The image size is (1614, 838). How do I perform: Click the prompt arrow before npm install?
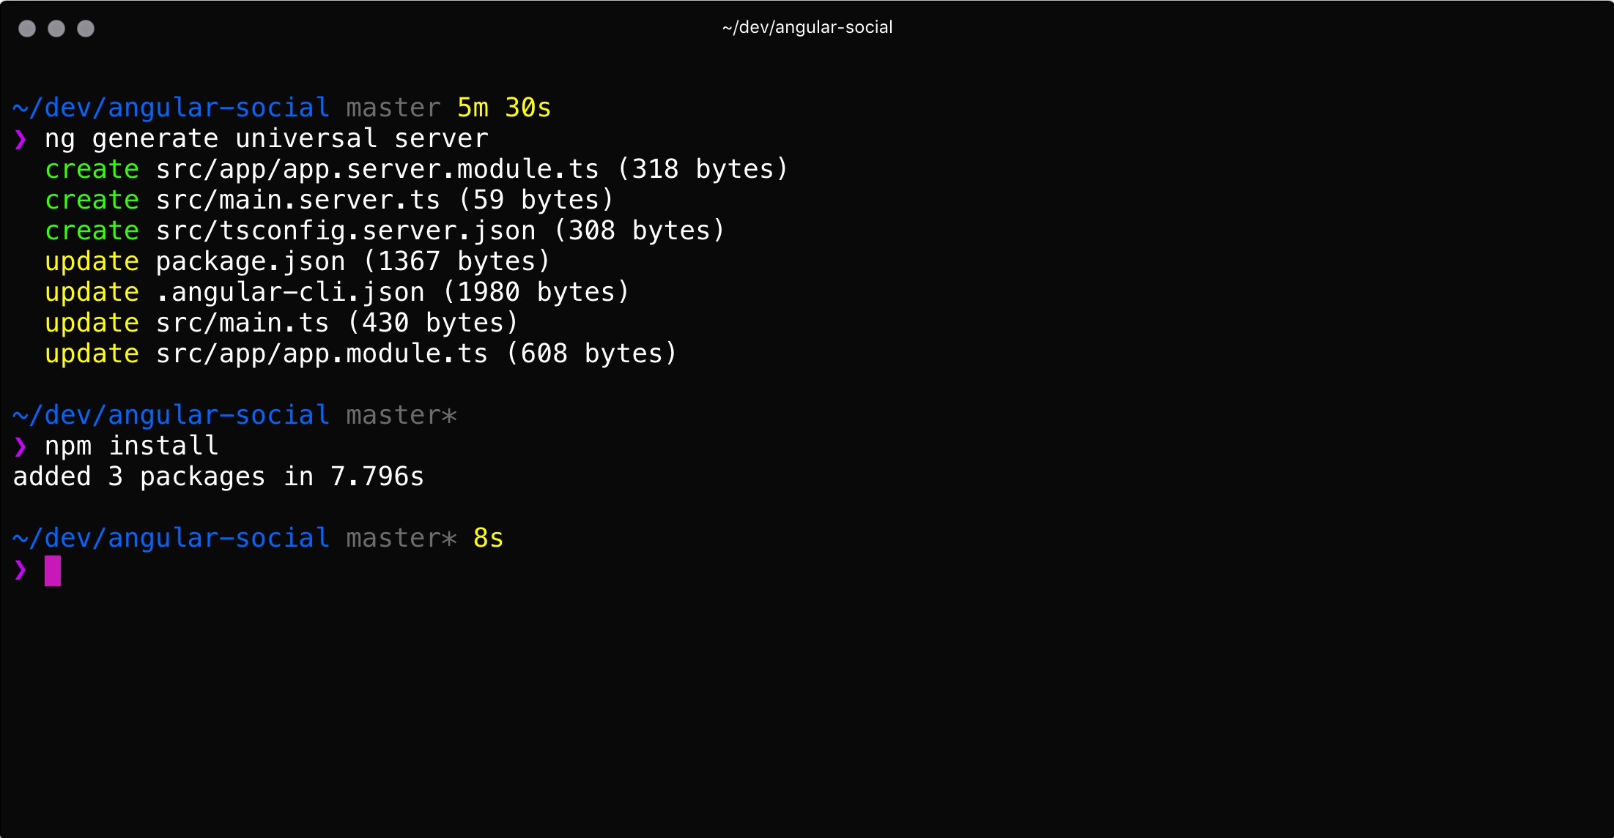[x=21, y=446]
